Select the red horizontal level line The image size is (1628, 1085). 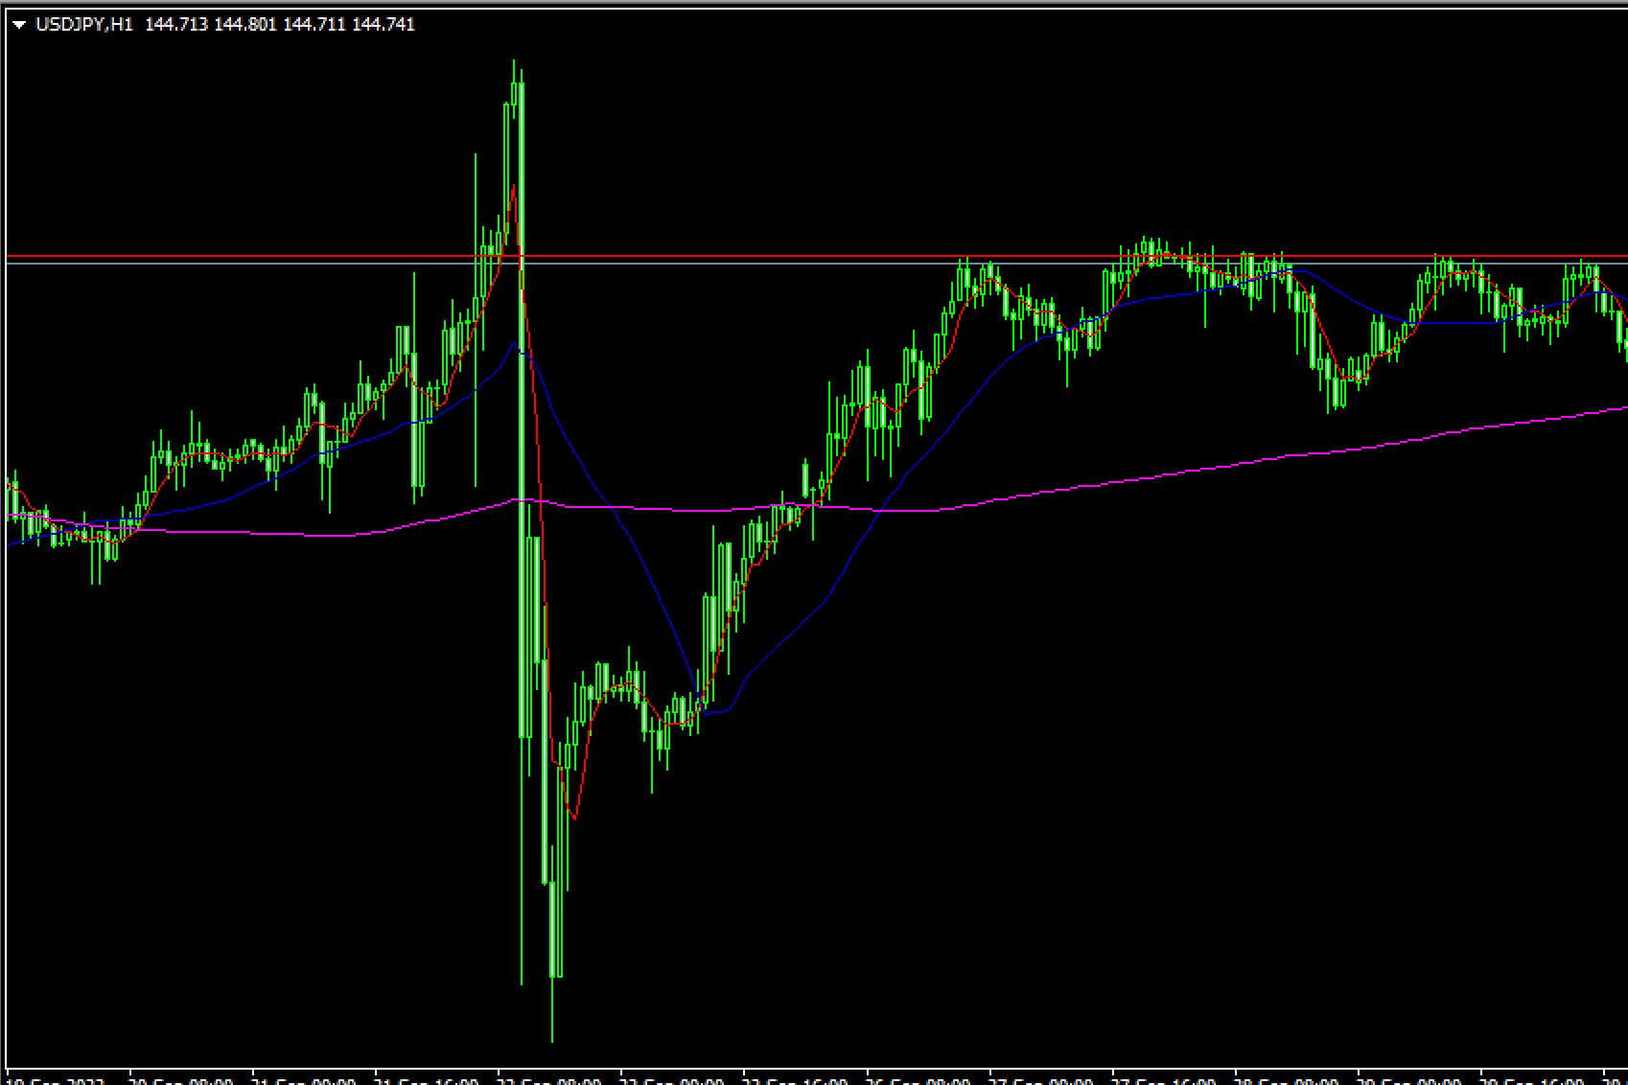pos(767,256)
